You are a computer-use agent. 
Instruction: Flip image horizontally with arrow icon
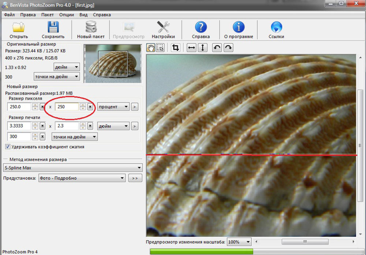click(x=191, y=48)
